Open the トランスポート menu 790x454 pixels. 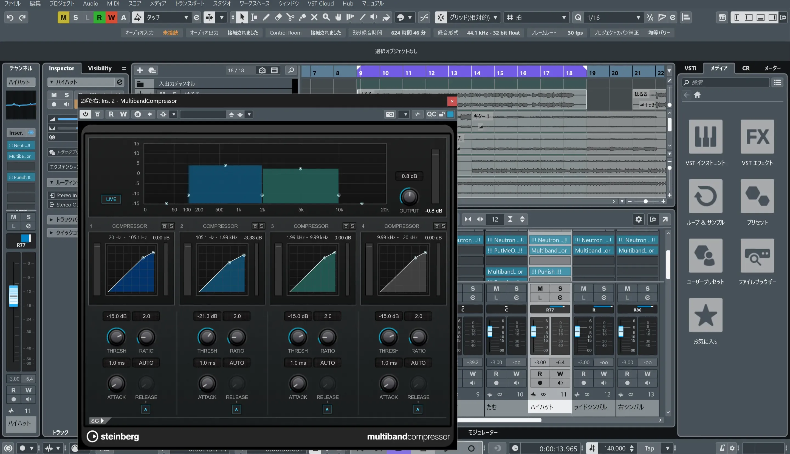click(x=190, y=4)
